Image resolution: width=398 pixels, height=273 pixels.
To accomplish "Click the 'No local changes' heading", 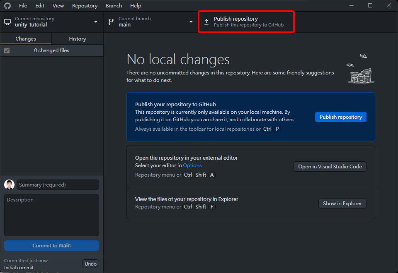I will [x=178, y=59].
